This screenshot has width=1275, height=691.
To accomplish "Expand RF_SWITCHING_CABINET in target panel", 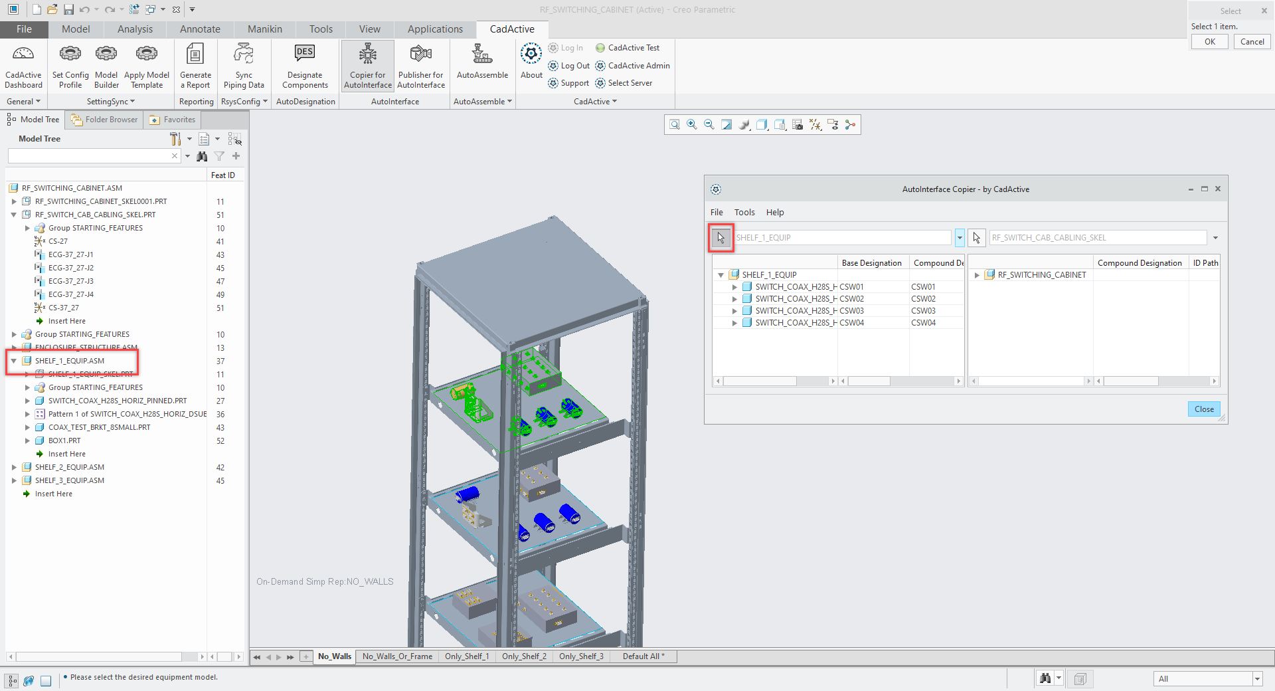I will coord(977,275).
